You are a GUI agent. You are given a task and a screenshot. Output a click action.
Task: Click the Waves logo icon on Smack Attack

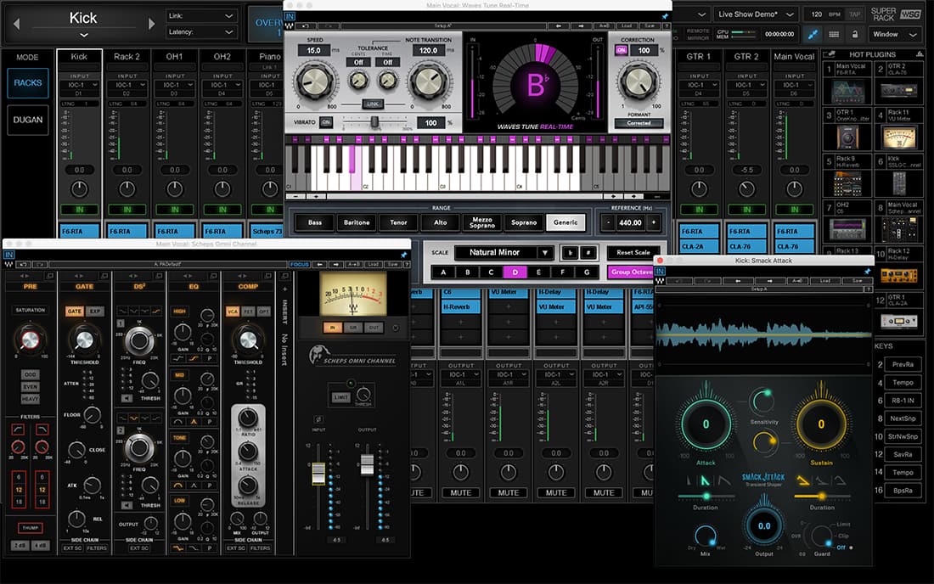click(x=658, y=280)
